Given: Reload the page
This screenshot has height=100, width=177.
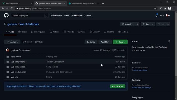Looking at the screenshot, I should click(12, 9).
